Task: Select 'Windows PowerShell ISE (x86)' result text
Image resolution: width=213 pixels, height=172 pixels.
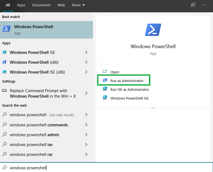Action: point(37,72)
